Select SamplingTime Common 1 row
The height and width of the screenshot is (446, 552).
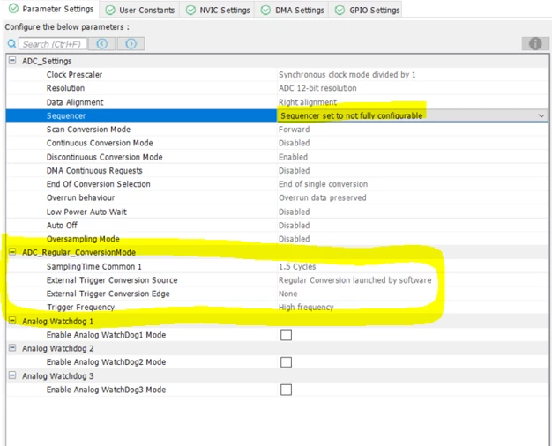(x=277, y=266)
